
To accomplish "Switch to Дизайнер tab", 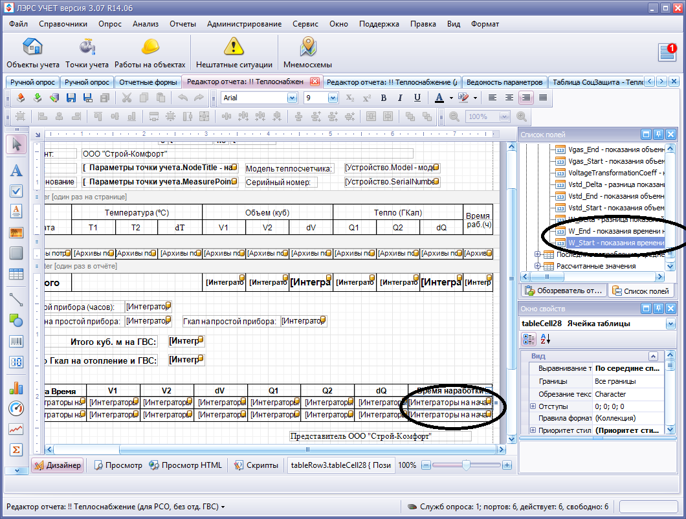I will pyautogui.click(x=58, y=465).
